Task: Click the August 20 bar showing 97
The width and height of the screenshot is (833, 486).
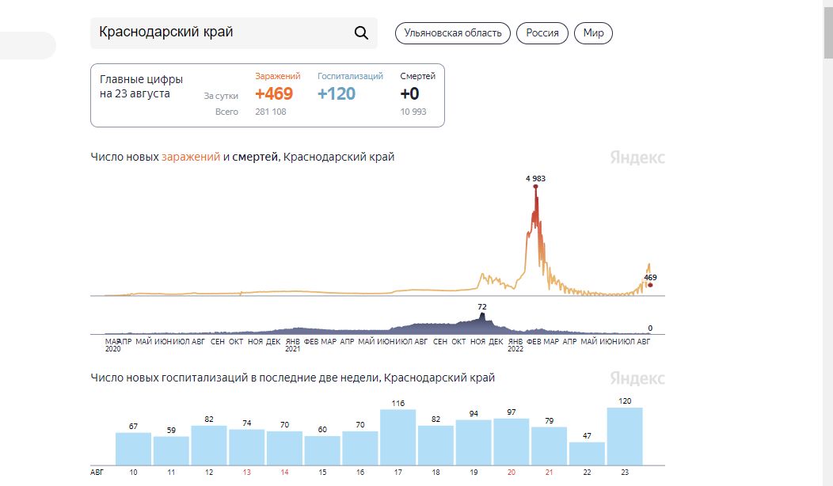Action: (511, 442)
